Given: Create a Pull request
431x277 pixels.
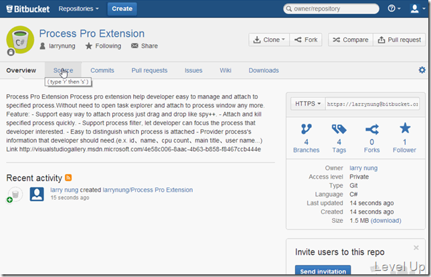Looking at the screenshot, I should click(x=399, y=40).
